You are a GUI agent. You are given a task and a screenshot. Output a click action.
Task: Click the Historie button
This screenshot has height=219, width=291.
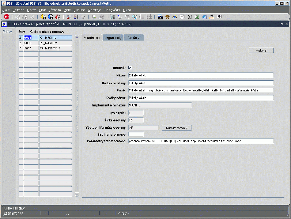tap(261, 50)
